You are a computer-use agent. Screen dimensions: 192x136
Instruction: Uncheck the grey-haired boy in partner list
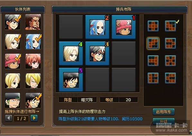(13, 22)
